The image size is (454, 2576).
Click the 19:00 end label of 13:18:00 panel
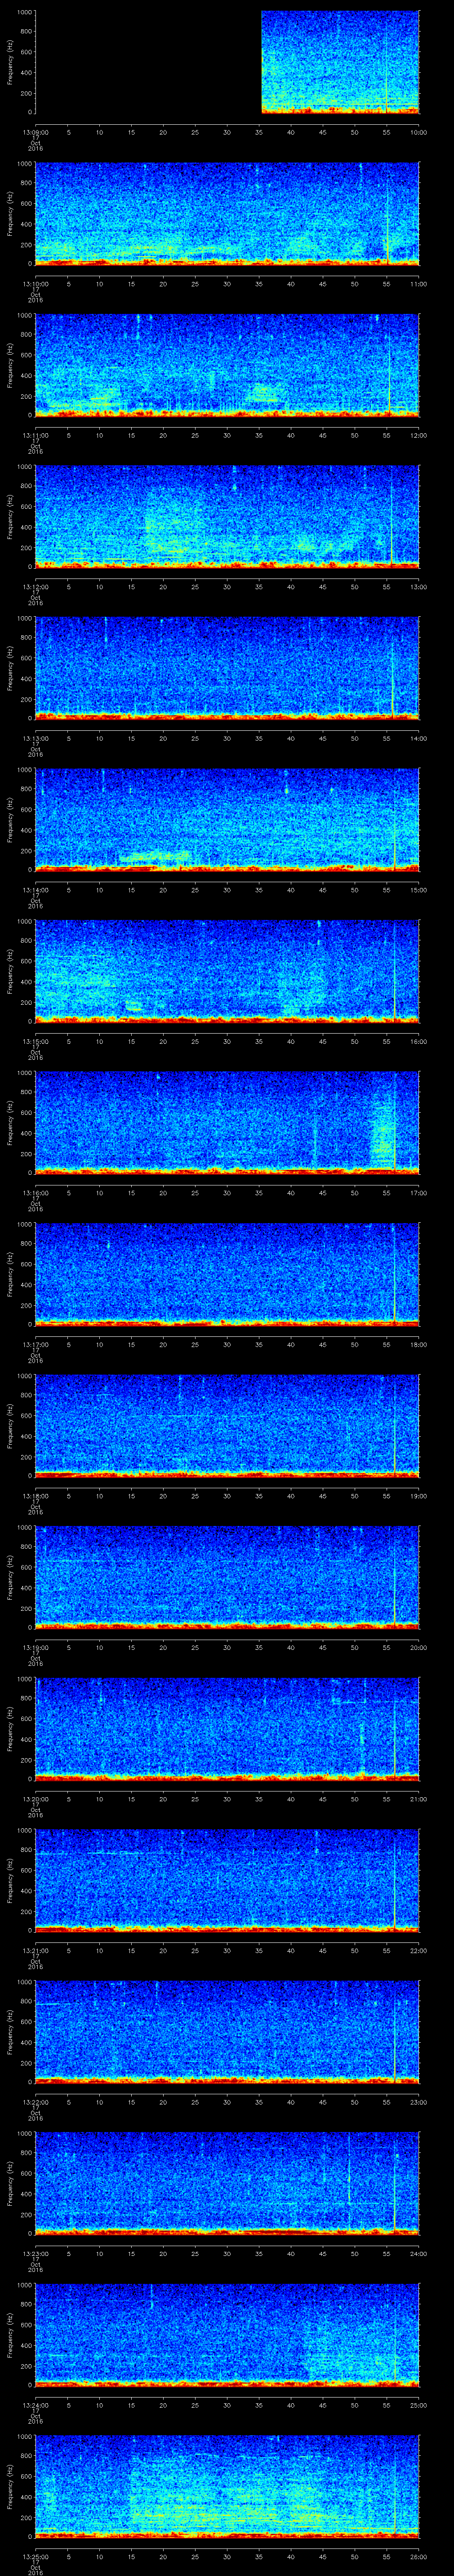tap(418, 1496)
